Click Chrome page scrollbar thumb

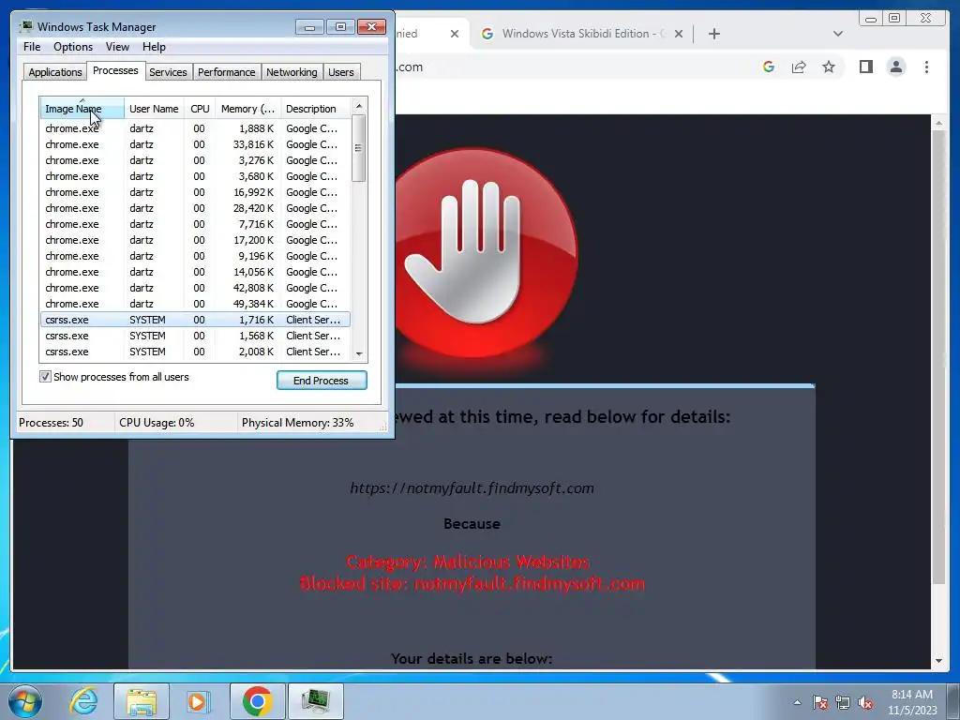[938, 357]
